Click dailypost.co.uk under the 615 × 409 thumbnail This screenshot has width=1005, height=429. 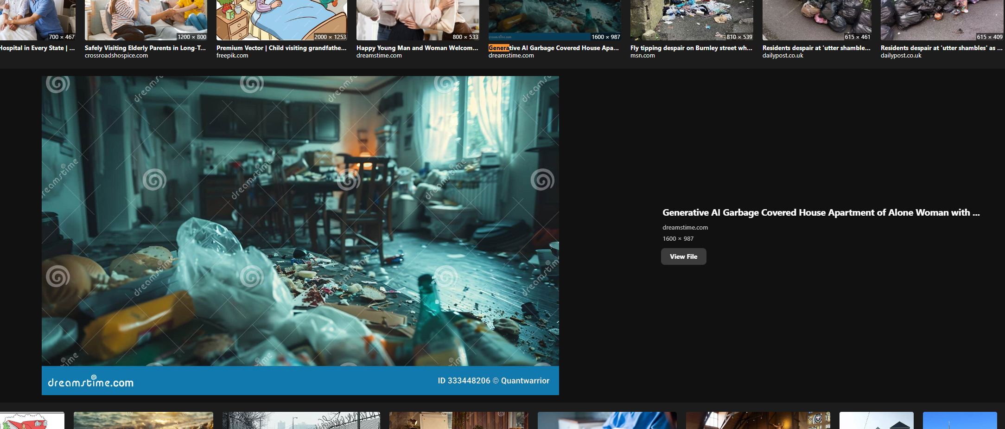[901, 56]
